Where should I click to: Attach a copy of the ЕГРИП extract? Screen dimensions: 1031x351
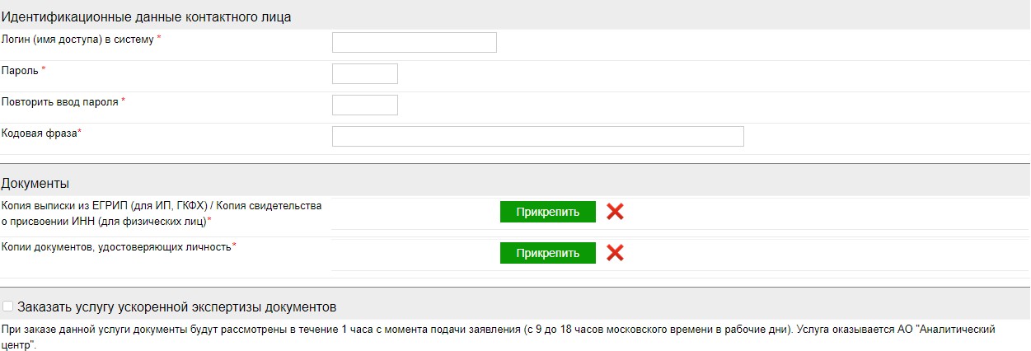[547, 212]
